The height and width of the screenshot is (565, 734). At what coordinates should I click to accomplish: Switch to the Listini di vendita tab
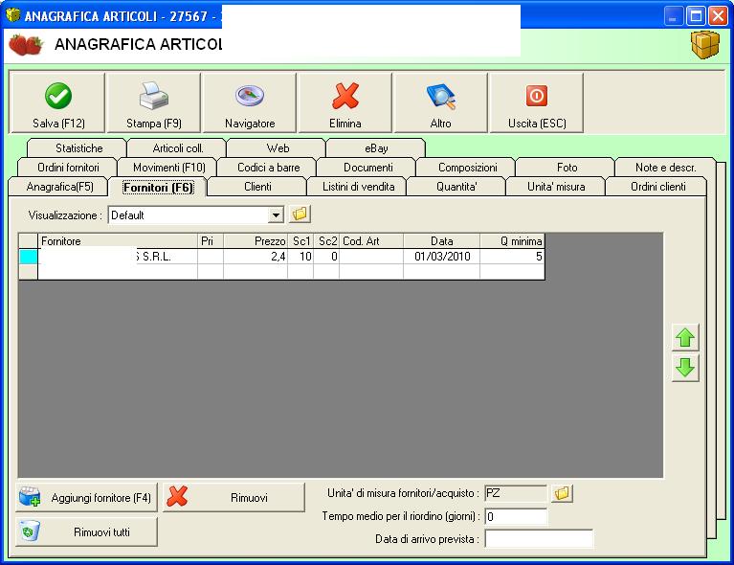(x=358, y=187)
